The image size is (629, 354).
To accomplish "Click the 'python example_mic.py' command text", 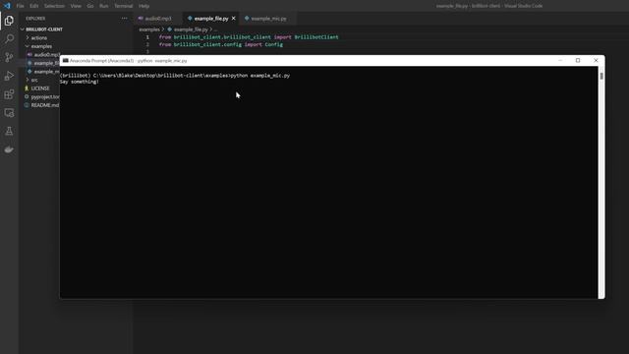I will coord(259,76).
